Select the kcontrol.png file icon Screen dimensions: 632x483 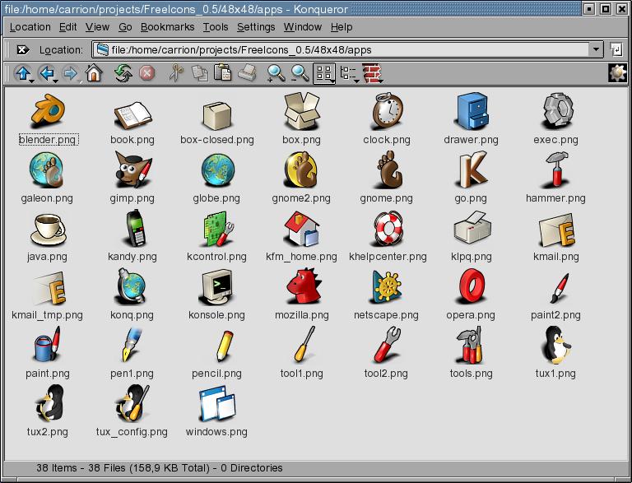pos(217,229)
